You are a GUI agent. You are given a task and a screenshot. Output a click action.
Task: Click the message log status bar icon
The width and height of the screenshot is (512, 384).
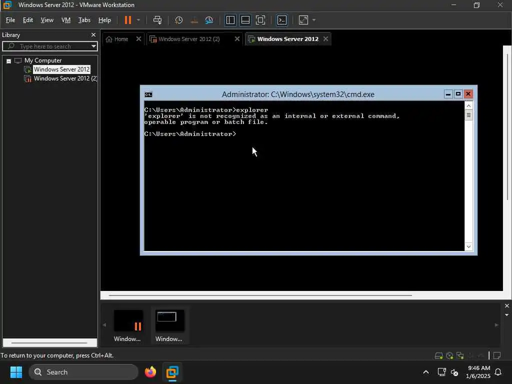click(x=497, y=355)
